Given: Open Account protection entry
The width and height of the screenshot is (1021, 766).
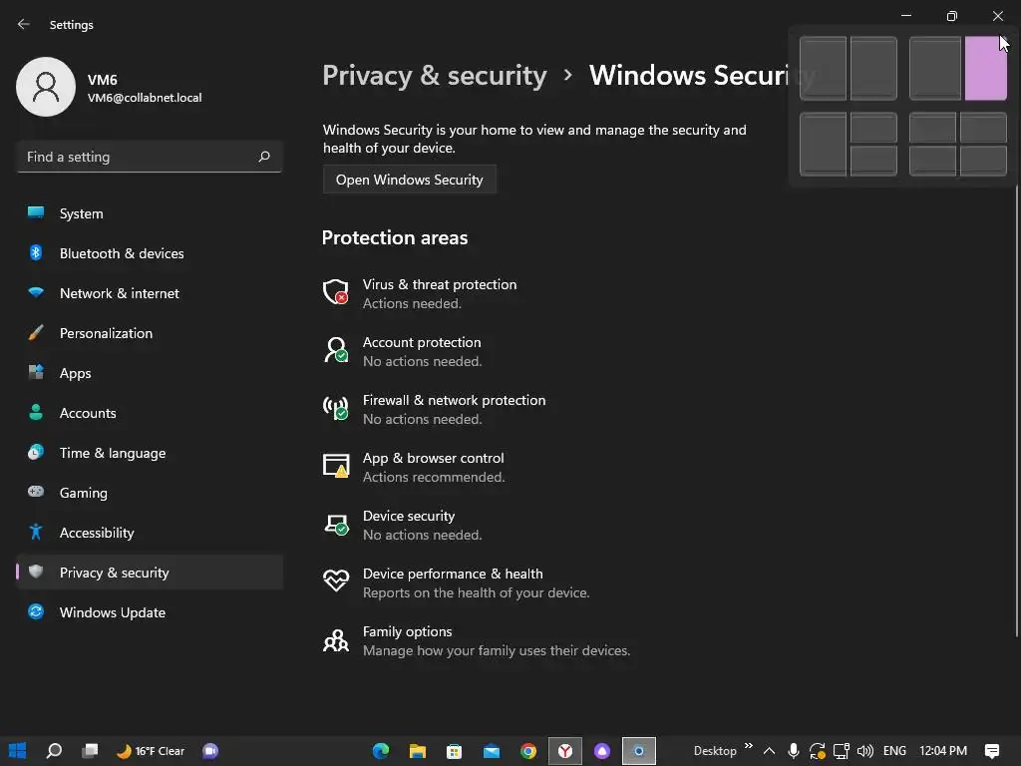Looking at the screenshot, I should pos(422,352).
